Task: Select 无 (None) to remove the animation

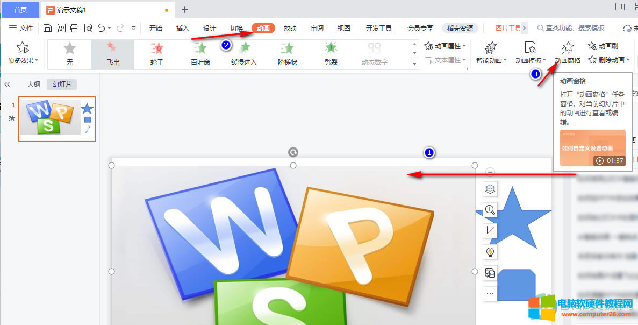Action: tap(69, 54)
